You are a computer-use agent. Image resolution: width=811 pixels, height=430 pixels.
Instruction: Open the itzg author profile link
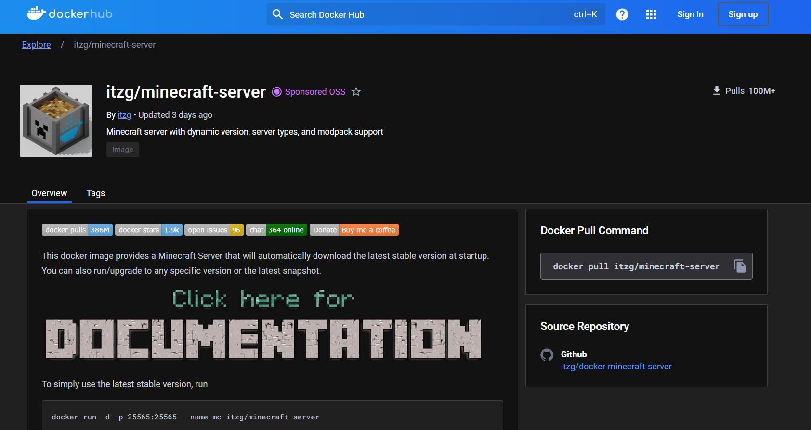pos(124,115)
